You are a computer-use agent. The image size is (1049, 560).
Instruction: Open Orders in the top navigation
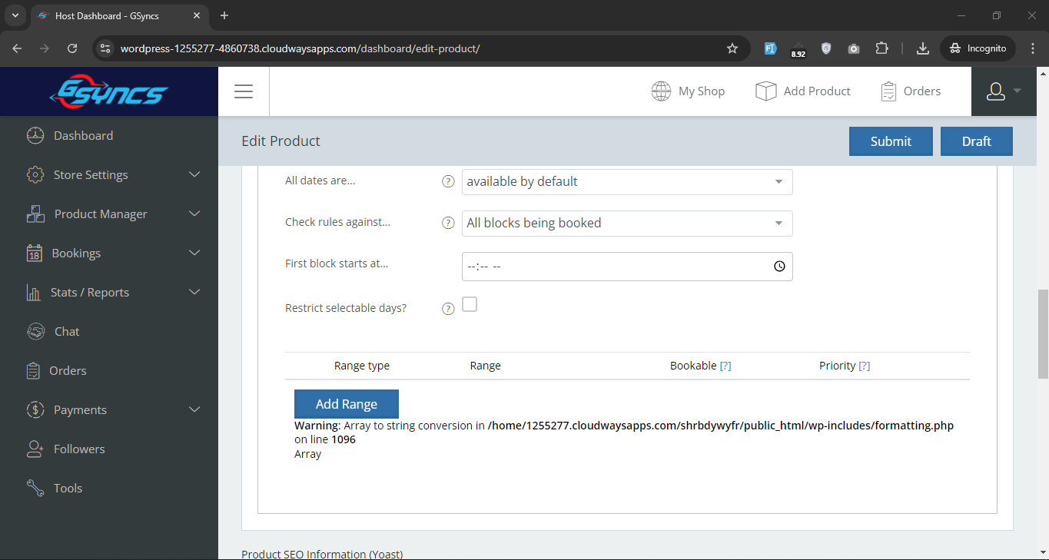click(911, 91)
